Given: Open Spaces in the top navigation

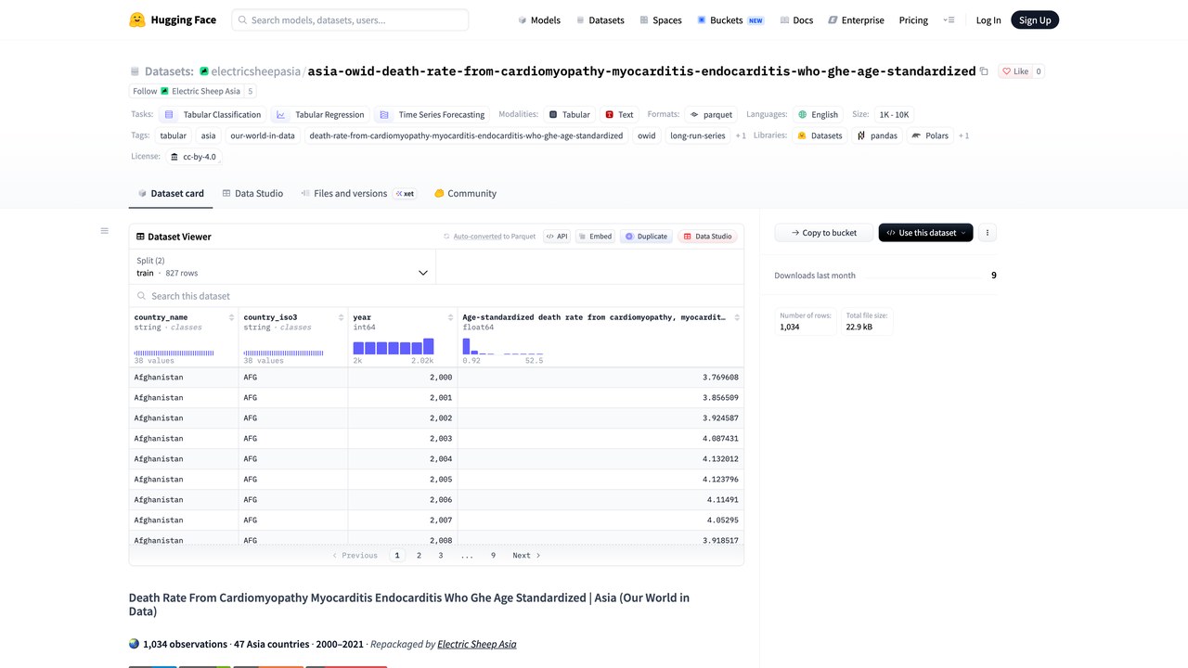Looking at the screenshot, I should [660, 19].
